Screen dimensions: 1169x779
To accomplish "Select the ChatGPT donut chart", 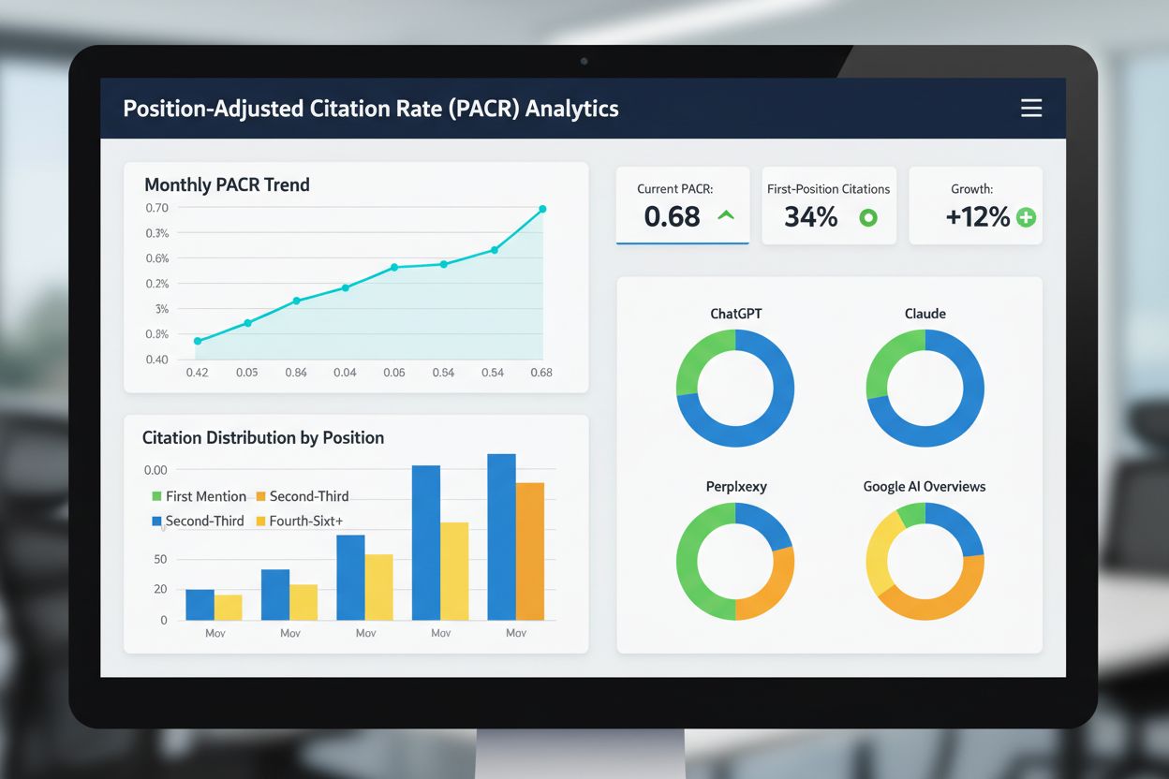I will tap(735, 388).
